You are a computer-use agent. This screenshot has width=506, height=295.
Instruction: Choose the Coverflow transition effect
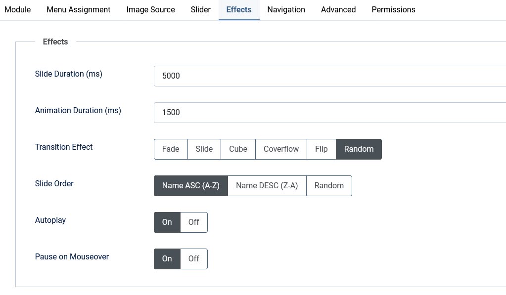pyautogui.click(x=281, y=149)
